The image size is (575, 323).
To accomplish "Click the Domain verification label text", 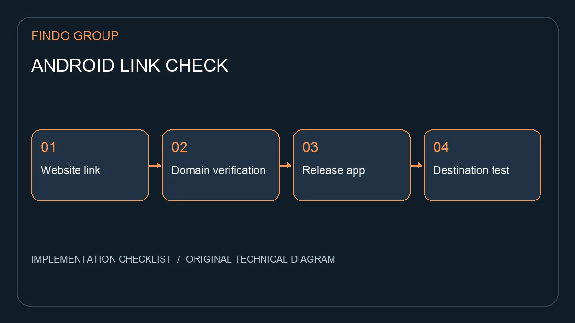I will [x=218, y=170].
